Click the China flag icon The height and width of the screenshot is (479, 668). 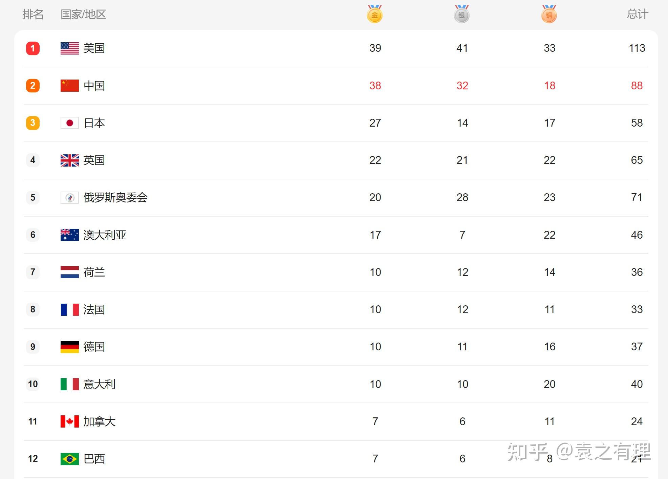point(69,86)
